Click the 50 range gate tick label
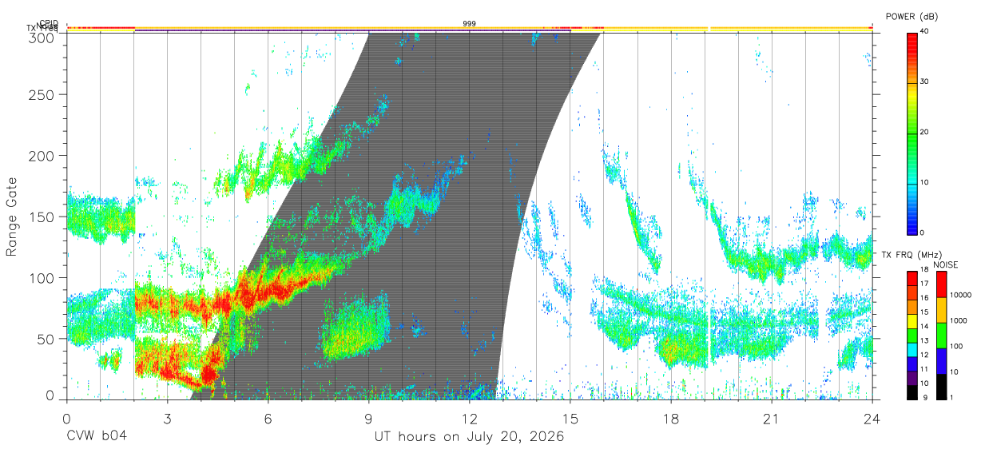The height and width of the screenshot is (453, 981). 48,339
